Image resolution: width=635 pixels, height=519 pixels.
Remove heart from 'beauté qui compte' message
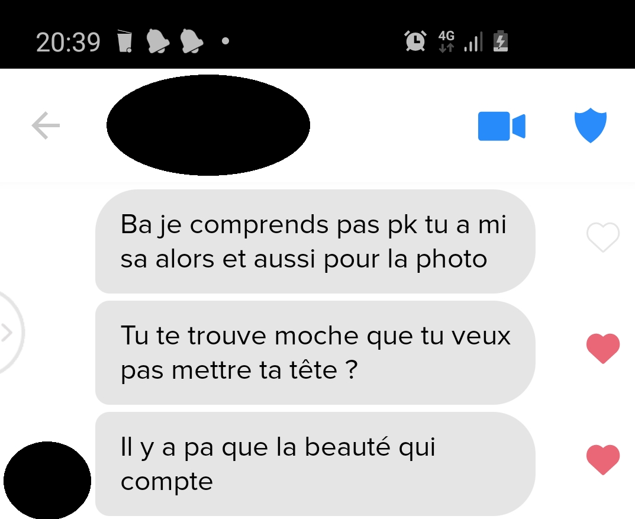tap(603, 459)
